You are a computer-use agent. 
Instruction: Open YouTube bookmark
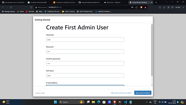(x=30, y=11)
